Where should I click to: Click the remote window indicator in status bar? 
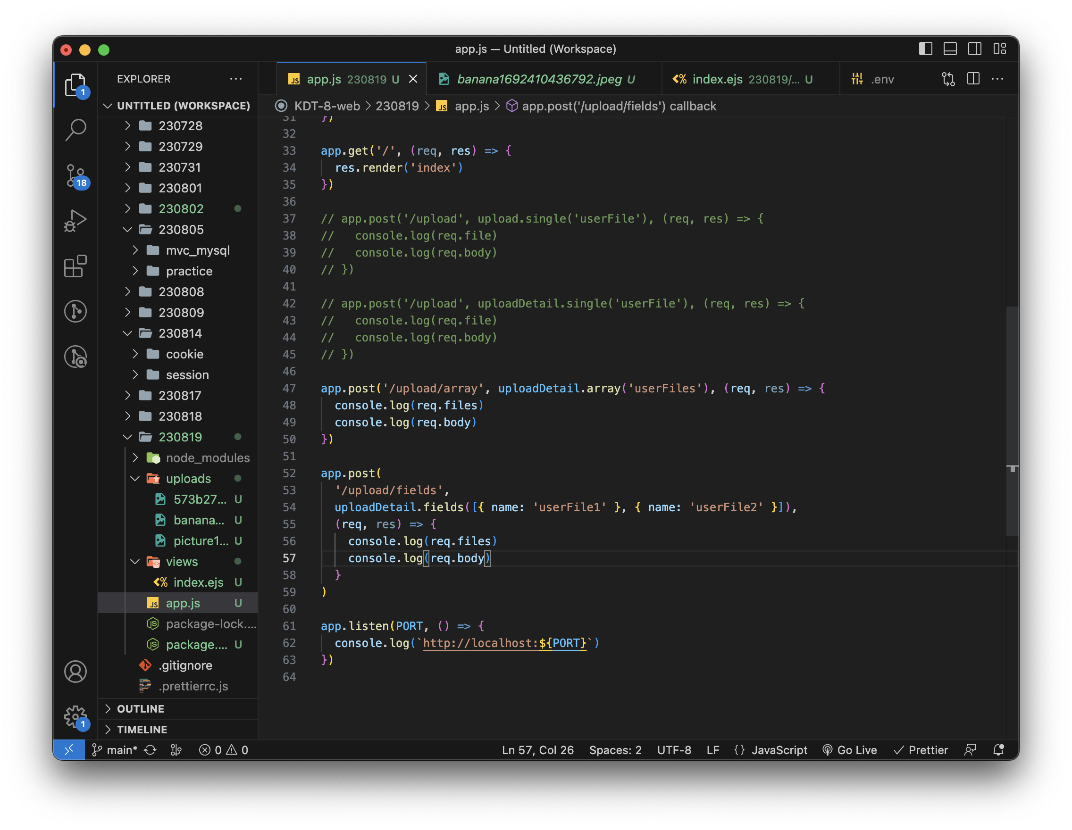point(69,750)
